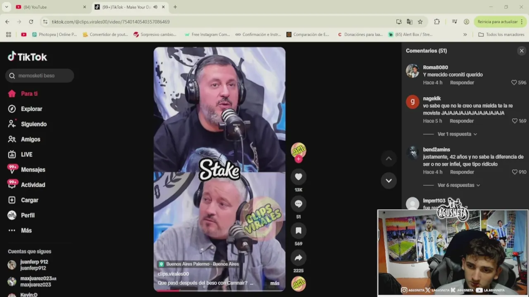This screenshot has height=297, width=529.
Task: Reply to Roma8080's comment
Action: coord(462,82)
